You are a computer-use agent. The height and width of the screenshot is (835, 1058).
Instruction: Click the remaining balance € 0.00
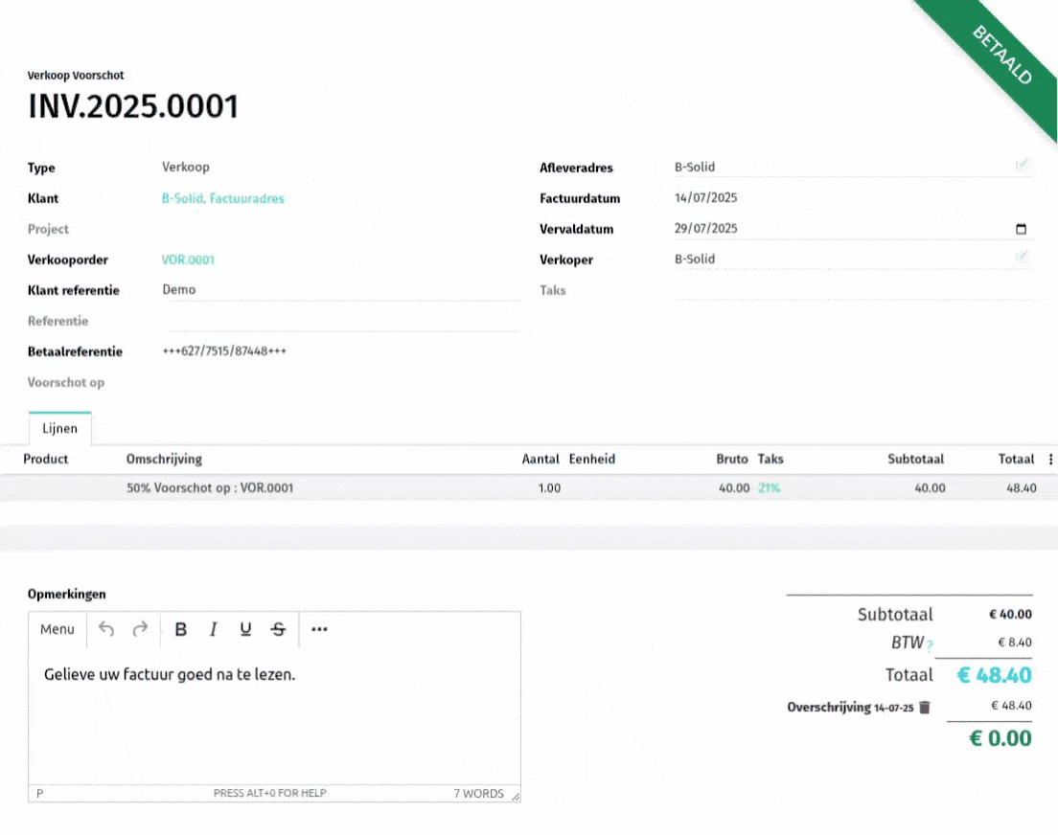tap(1000, 738)
